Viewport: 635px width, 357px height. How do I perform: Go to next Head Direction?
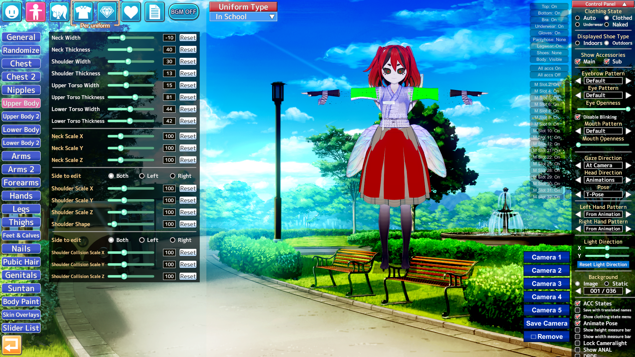[x=628, y=180]
